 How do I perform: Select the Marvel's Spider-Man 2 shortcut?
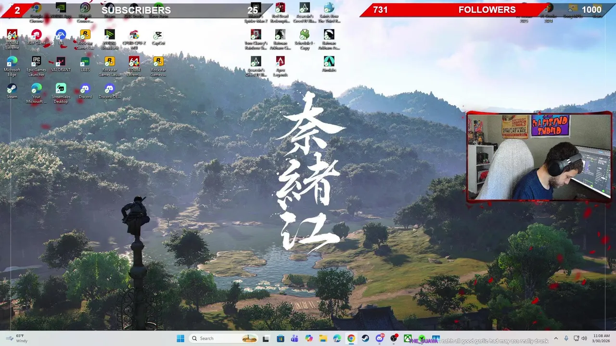click(x=256, y=13)
